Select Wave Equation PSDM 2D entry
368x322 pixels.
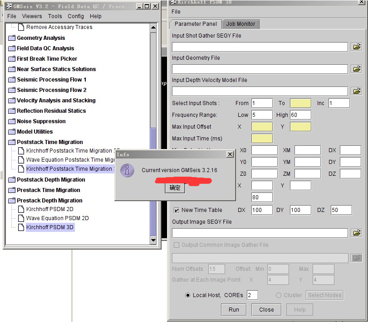pos(58,218)
